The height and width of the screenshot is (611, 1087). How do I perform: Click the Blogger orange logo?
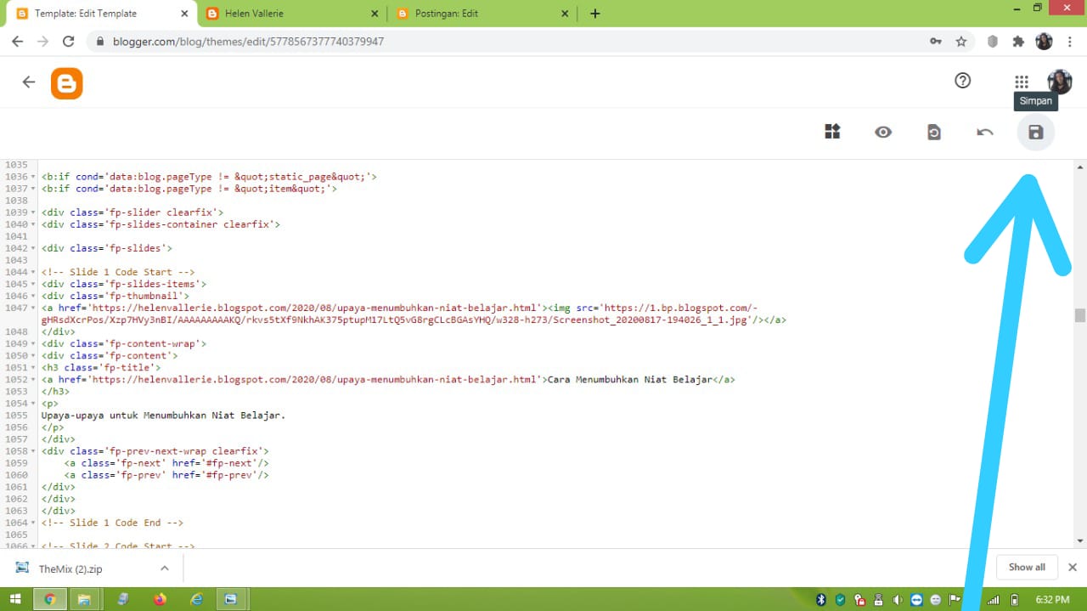pyautogui.click(x=67, y=83)
